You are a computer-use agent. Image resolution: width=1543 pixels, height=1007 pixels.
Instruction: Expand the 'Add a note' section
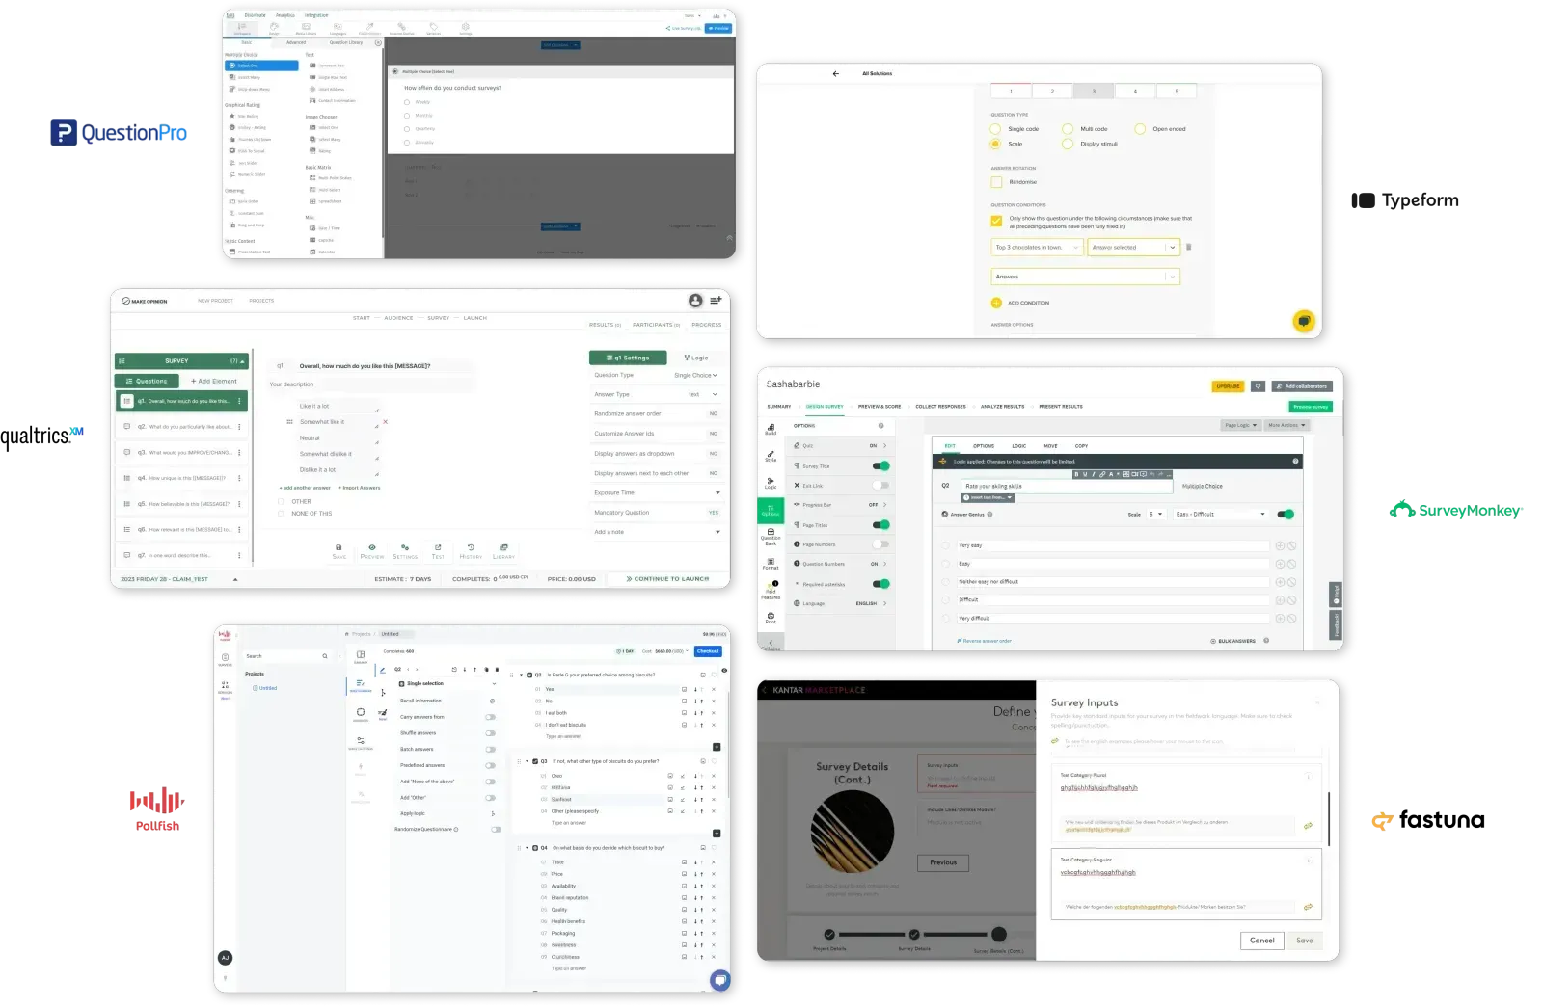coord(717,532)
